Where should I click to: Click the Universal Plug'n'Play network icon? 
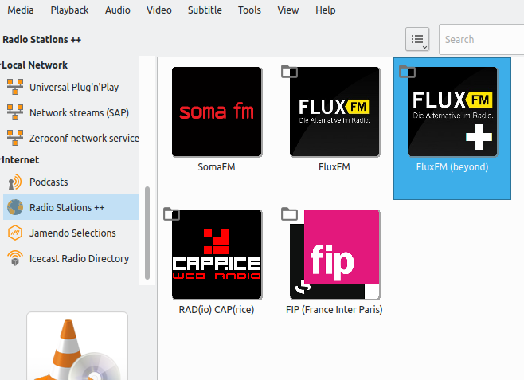[15, 87]
